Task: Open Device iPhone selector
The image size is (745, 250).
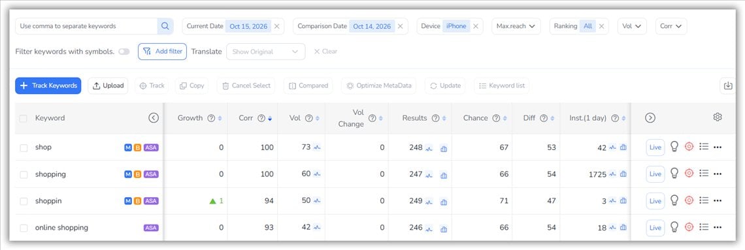Action: tap(456, 26)
